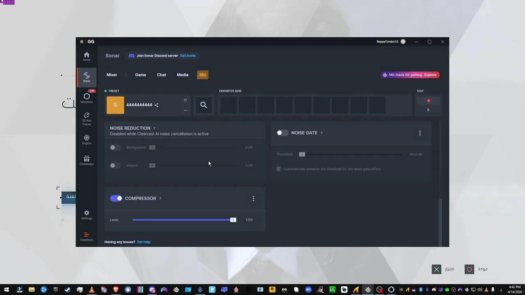Image resolution: width=525 pixels, height=295 pixels.
Task: Toggle Background noise reduction switch
Action: 115,147
